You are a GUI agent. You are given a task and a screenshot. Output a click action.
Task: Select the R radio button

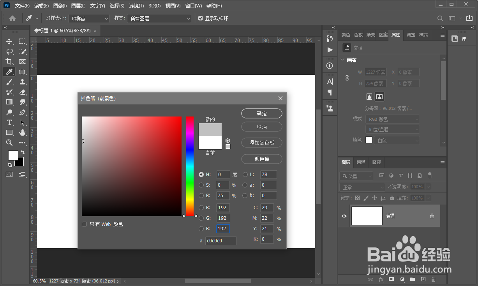[201, 208]
